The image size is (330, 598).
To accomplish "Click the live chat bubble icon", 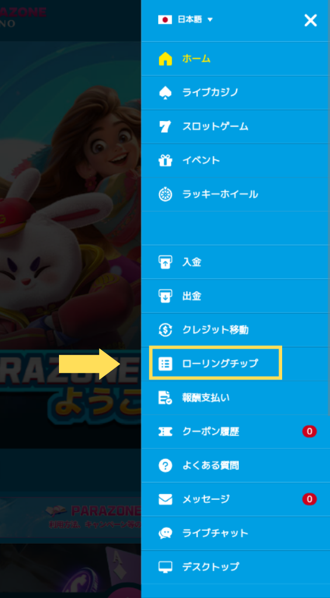I will point(165,533).
